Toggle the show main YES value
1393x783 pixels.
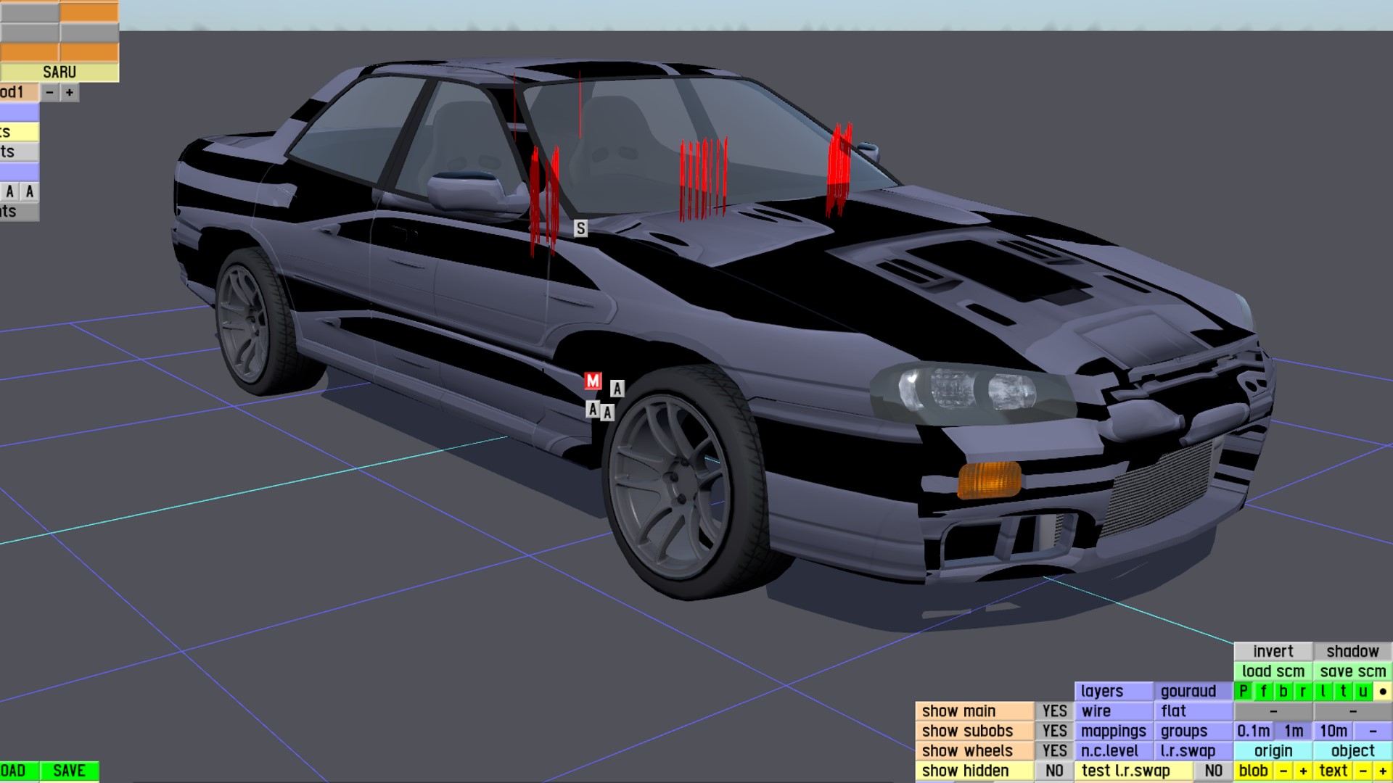(x=1054, y=711)
